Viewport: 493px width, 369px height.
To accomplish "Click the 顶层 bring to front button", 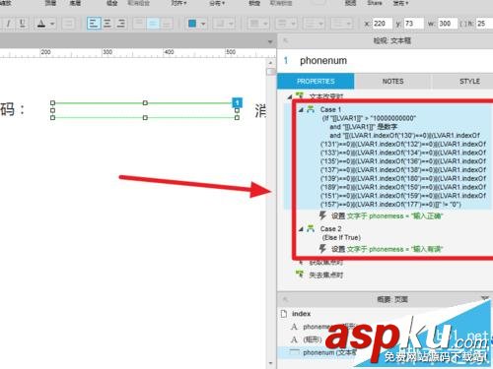I will point(50,3).
